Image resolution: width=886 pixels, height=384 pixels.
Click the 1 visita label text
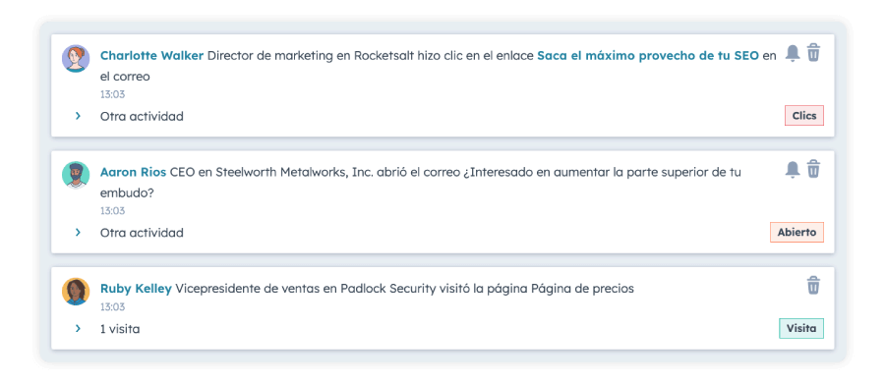click(120, 329)
